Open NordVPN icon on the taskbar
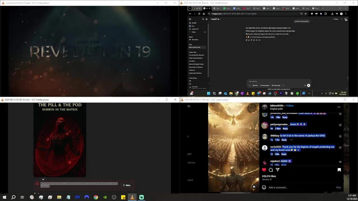Image resolution: width=358 pixels, height=201 pixels. [x=86, y=197]
